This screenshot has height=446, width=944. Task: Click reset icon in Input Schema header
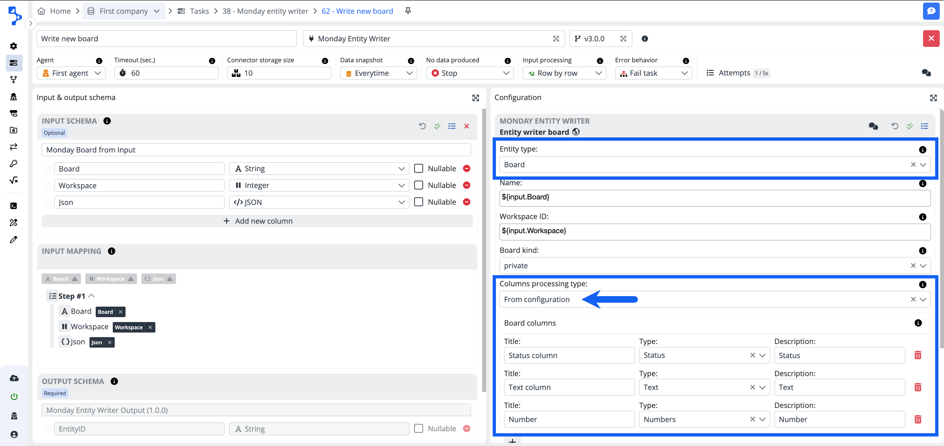(422, 126)
